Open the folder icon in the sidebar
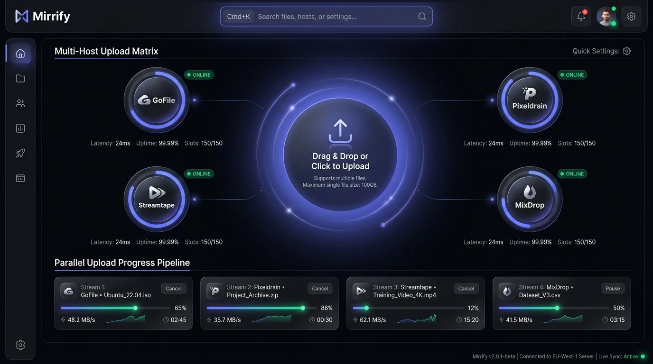Viewport: 653px width, 364px height. tap(20, 79)
